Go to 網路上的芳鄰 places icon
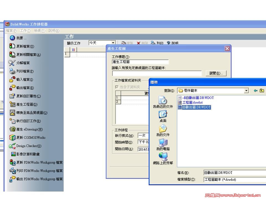The image size is (266, 199). point(163,156)
